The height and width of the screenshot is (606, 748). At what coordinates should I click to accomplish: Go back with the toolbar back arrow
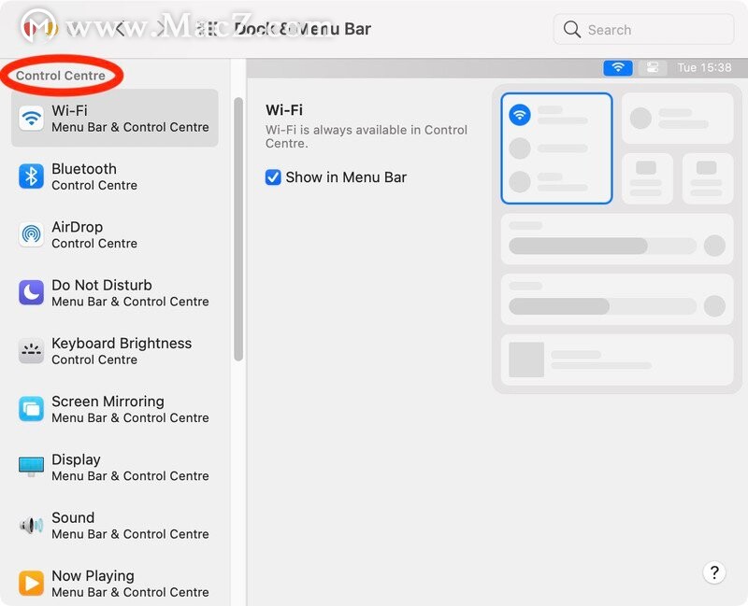pyautogui.click(x=121, y=29)
